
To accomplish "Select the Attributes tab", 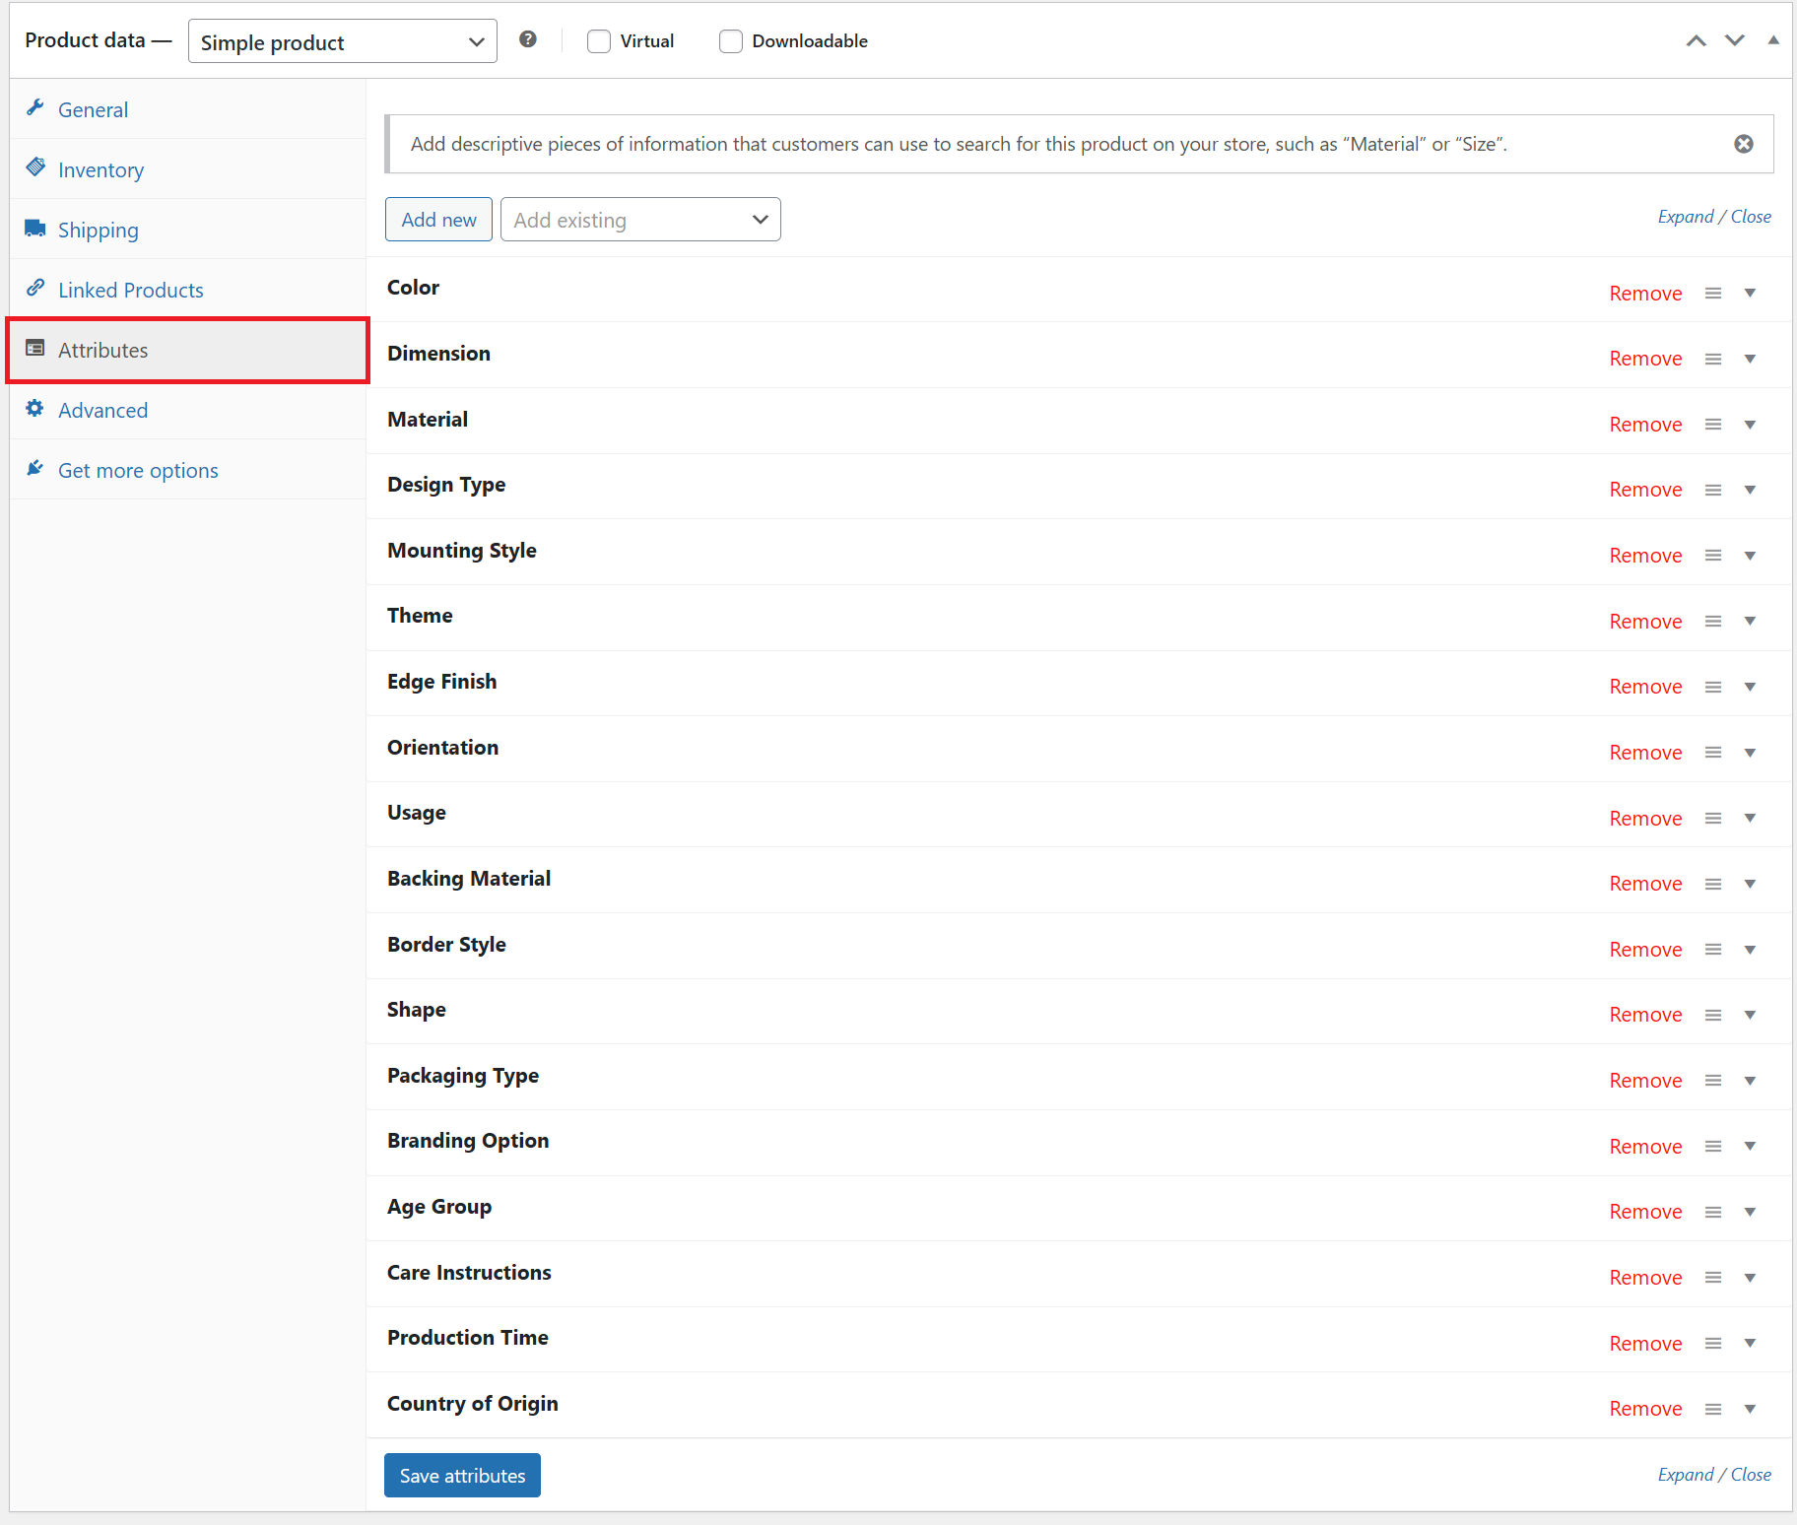I will click(187, 350).
